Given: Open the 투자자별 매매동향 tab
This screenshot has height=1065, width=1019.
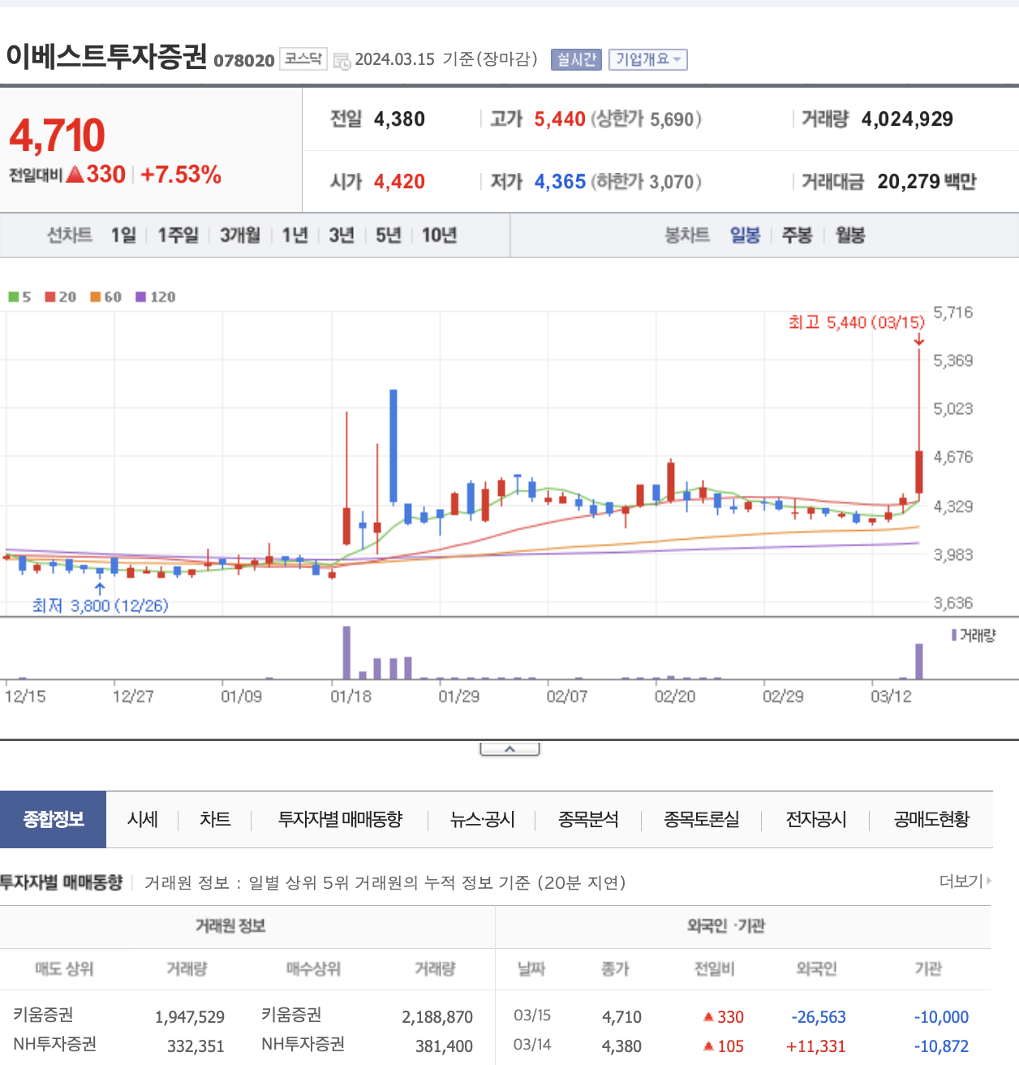Looking at the screenshot, I should [x=340, y=820].
